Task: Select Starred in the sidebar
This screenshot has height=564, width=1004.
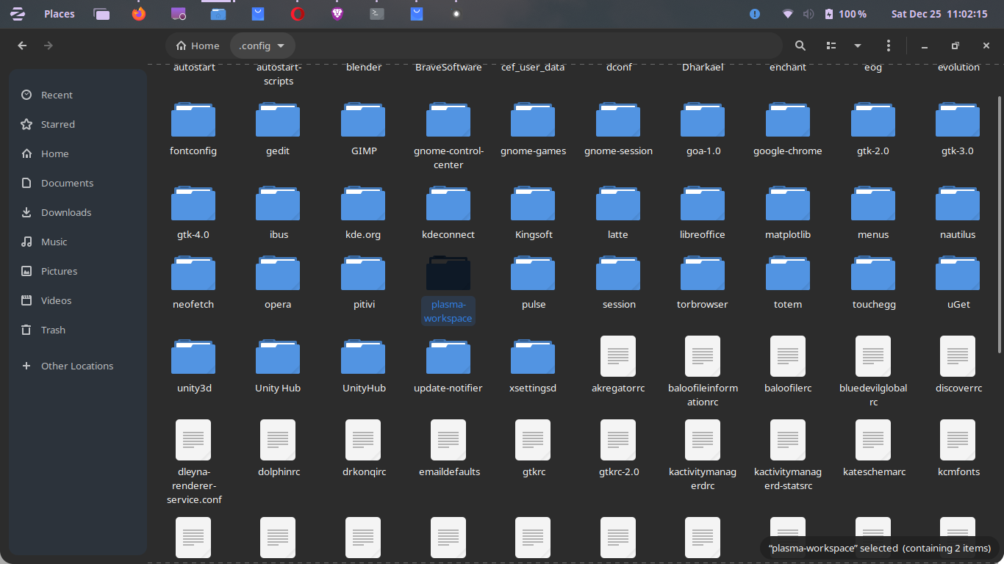Action: (57, 124)
